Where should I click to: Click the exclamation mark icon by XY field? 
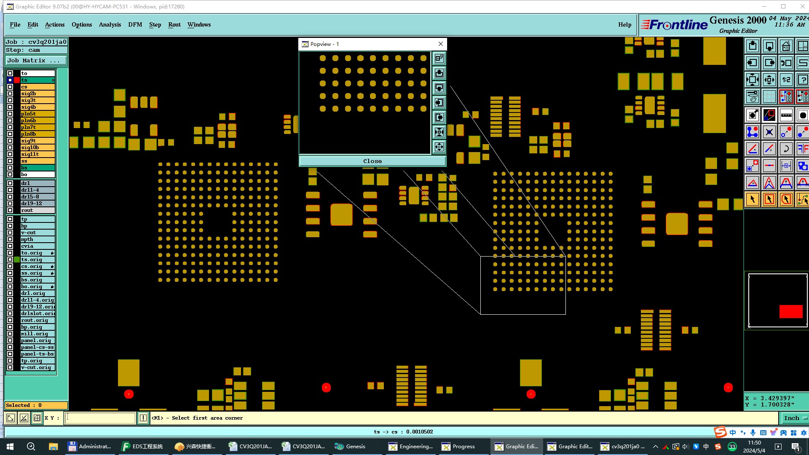pyautogui.click(x=143, y=418)
